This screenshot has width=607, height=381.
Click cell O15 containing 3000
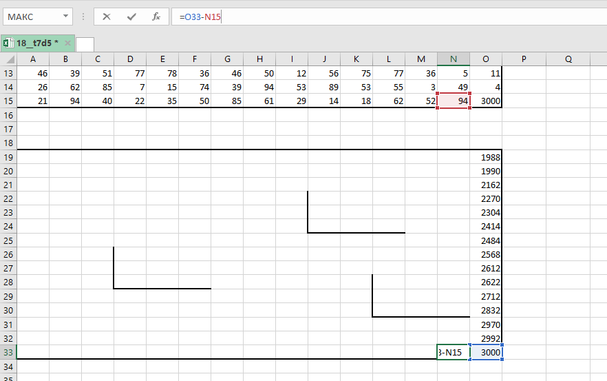coord(486,101)
